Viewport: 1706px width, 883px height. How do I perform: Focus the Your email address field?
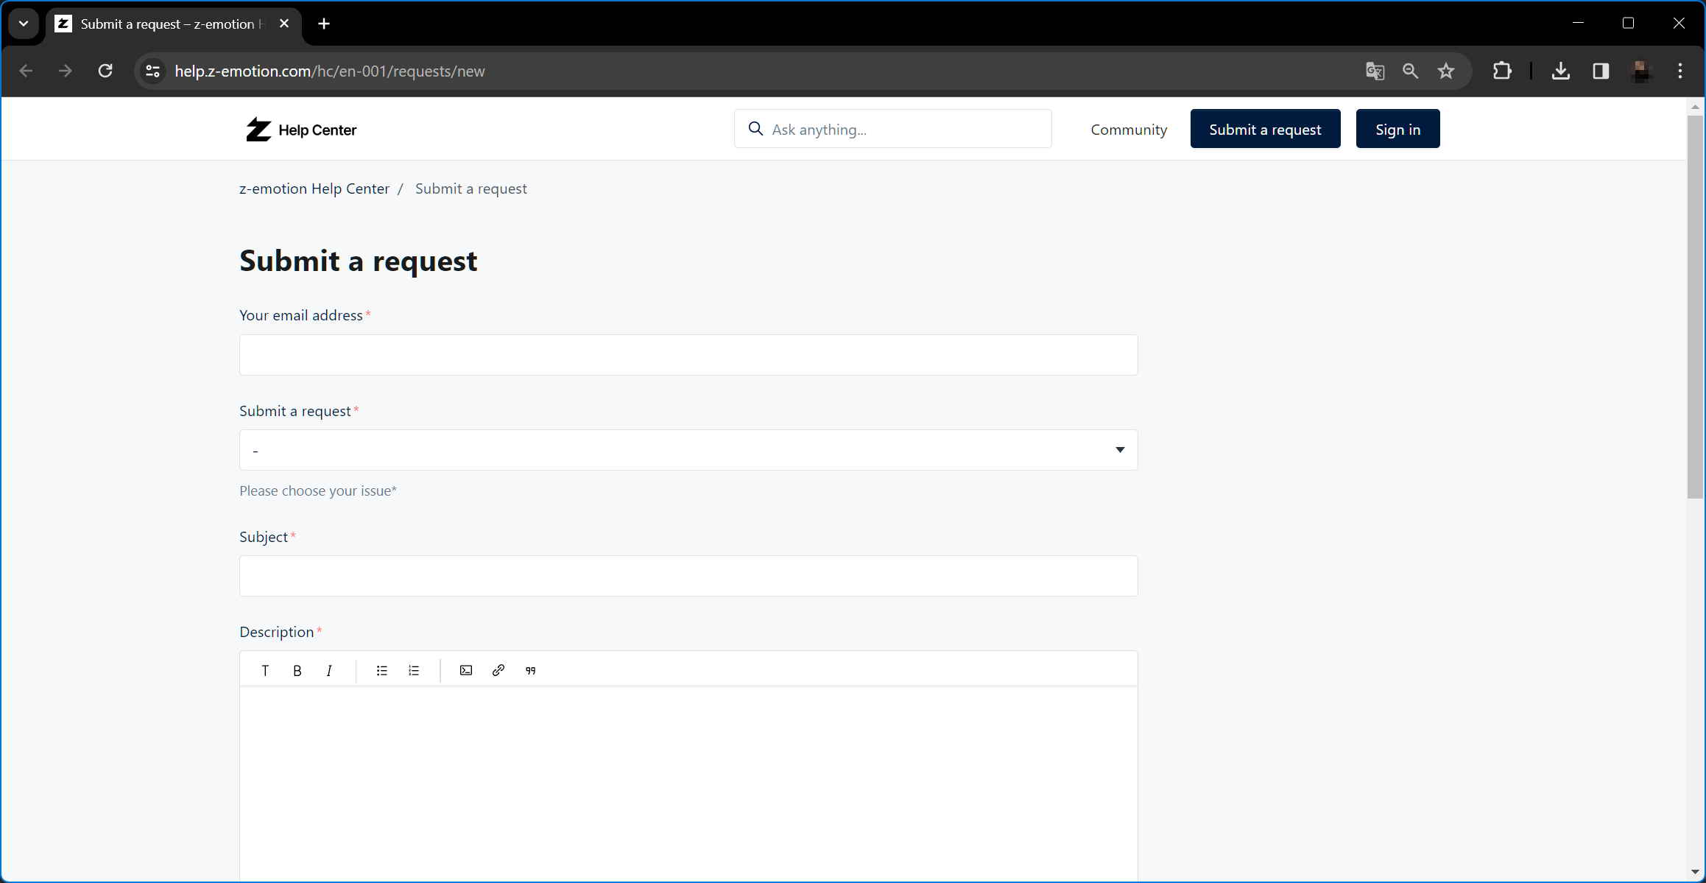[688, 355]
